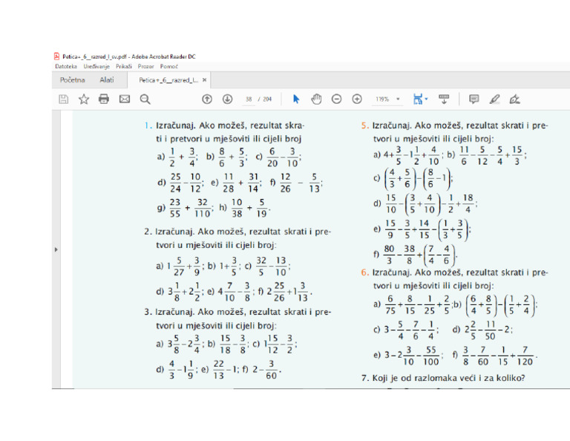Viewport: 570px width, 441px height.
Task: Go to next page using down arrow
Action: (x=227, y=99)
